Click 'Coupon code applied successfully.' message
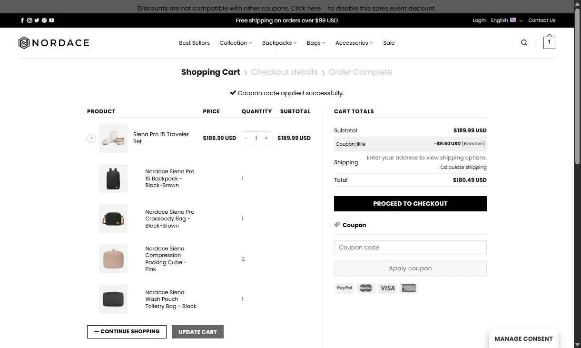Image resolution: width=581 pixels, height=348 pixels. click(290, 93)
